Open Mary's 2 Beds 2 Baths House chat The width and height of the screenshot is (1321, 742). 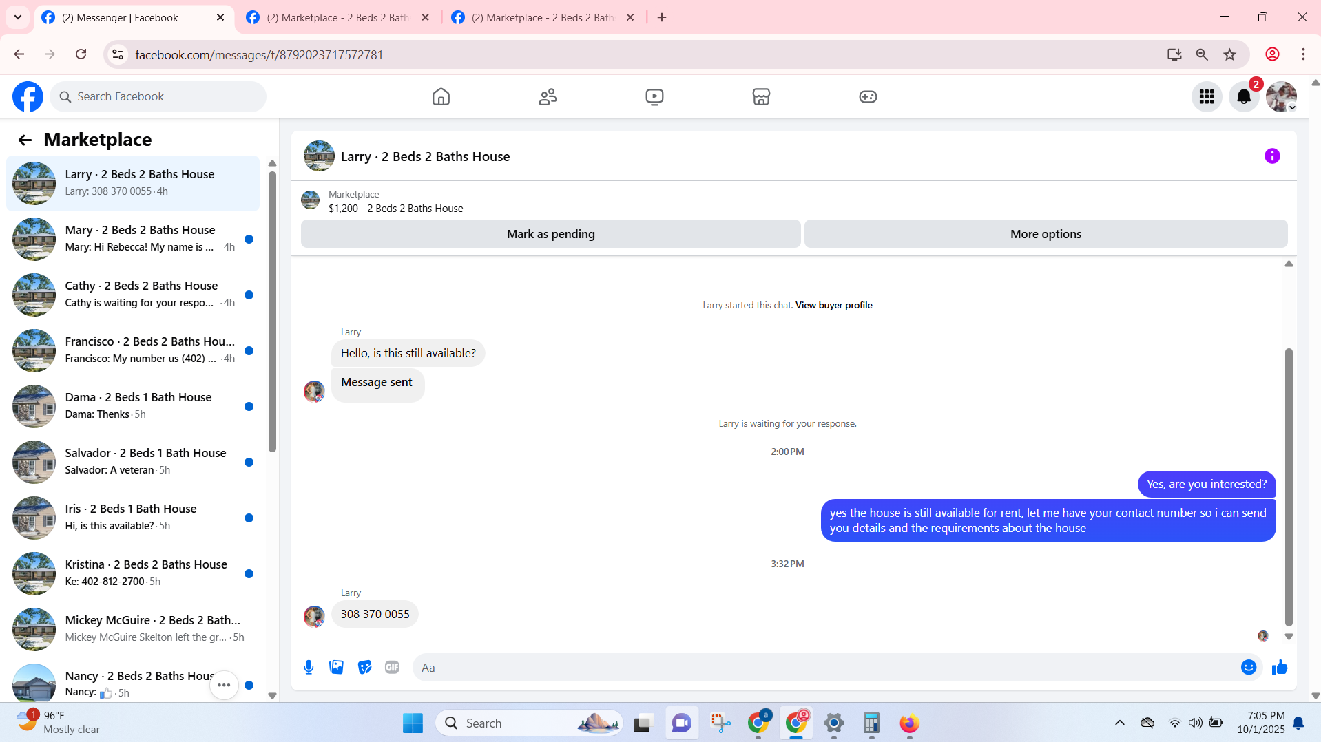(x=133, y=239)
